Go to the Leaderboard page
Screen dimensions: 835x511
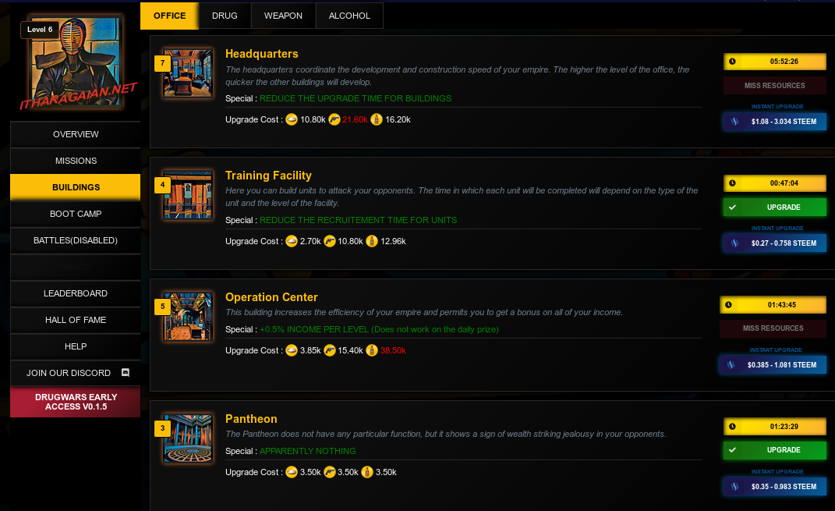coord(76,293)
